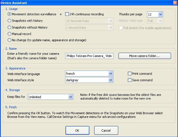Choose Snapshots without History option
This screenshot has width=178, height=137.
[x=10, y=28]
